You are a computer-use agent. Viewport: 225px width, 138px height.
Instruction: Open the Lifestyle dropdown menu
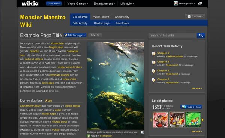click(x=127, y=4)
